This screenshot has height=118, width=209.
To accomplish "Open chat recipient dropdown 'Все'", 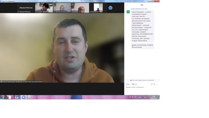I will [x=134, y=84].
